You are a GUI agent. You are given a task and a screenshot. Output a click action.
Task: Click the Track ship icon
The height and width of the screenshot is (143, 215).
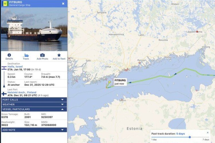tap(26, 55)
